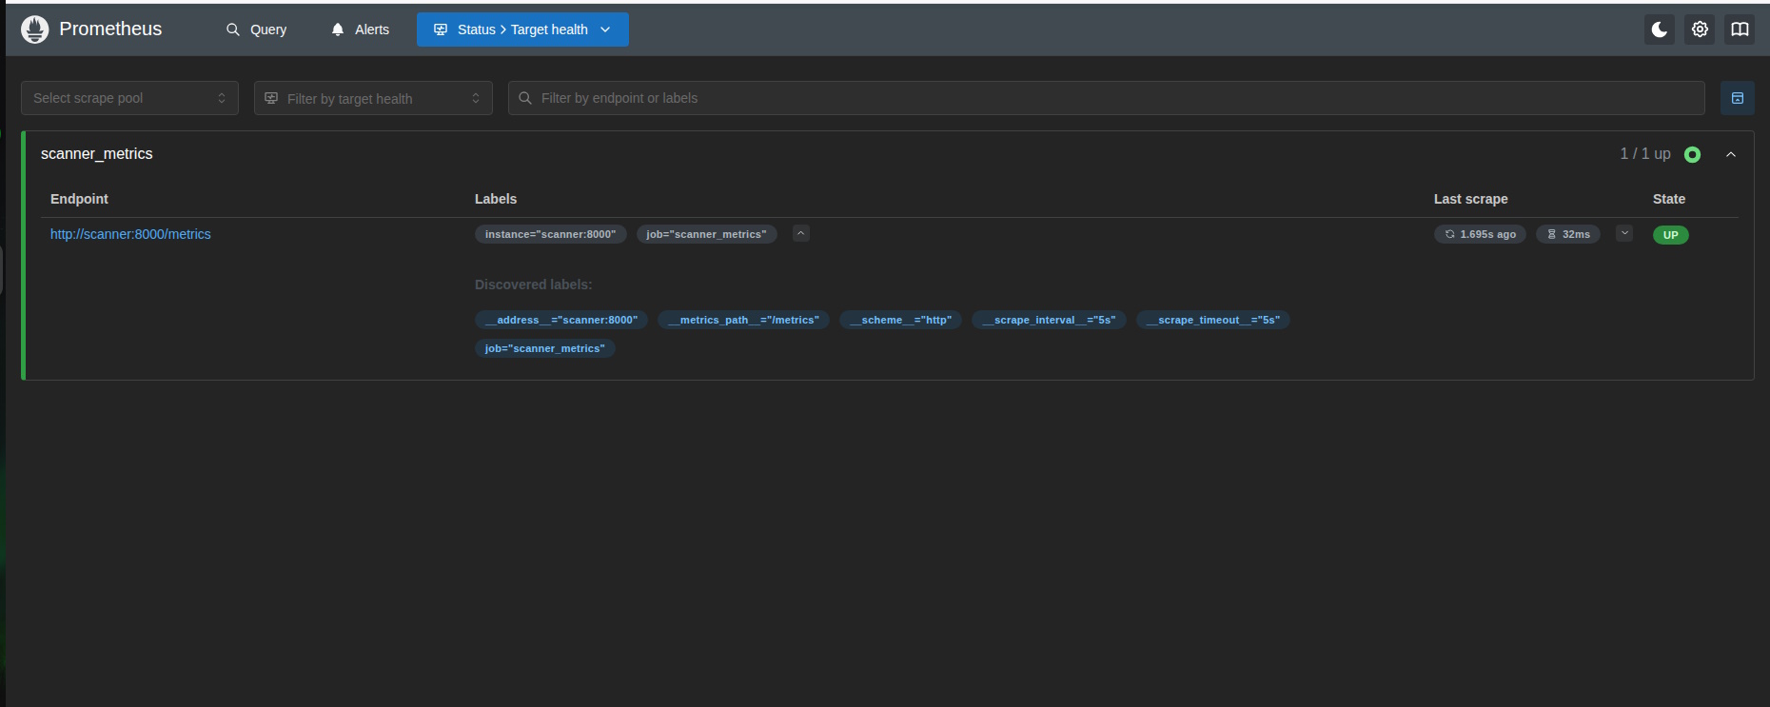
Task: Click the 32ms scrape duration badge
Action: coord(1568,234)
